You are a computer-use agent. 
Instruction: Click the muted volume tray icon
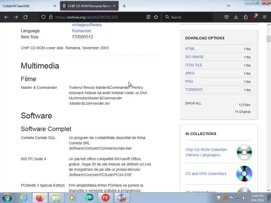(x=244, y=198)
